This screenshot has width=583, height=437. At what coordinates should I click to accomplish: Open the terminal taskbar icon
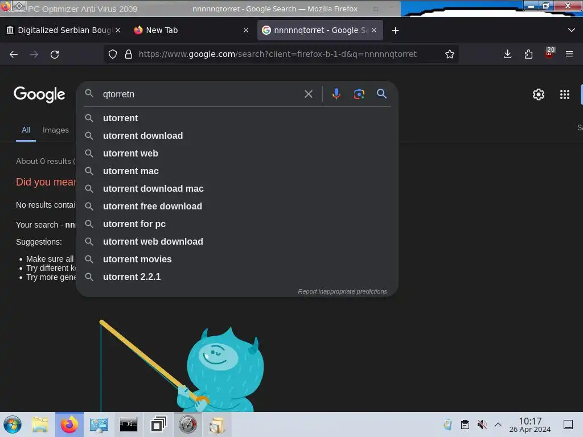[x=128, y=424]
